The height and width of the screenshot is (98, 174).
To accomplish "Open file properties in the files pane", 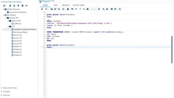I will coord(22,6).
